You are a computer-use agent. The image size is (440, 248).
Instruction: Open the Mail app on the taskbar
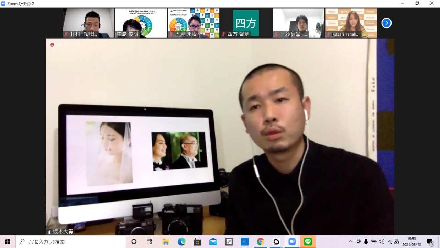pos(213,241)
